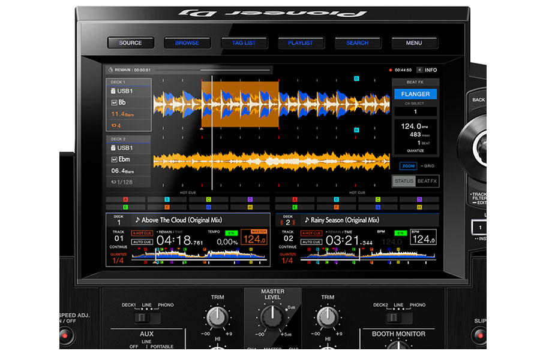The image size is (546, 354).
Task: Switch waveform mode to ZOOM
Action: click(x=409, y=166)
